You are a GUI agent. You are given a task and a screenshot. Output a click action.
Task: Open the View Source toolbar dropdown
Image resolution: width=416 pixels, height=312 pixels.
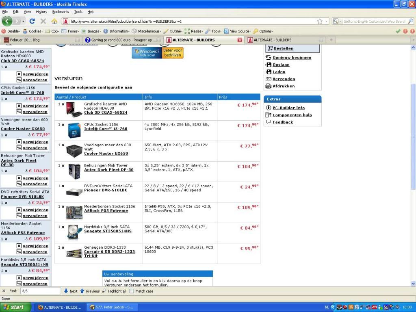tap(237, 31)
